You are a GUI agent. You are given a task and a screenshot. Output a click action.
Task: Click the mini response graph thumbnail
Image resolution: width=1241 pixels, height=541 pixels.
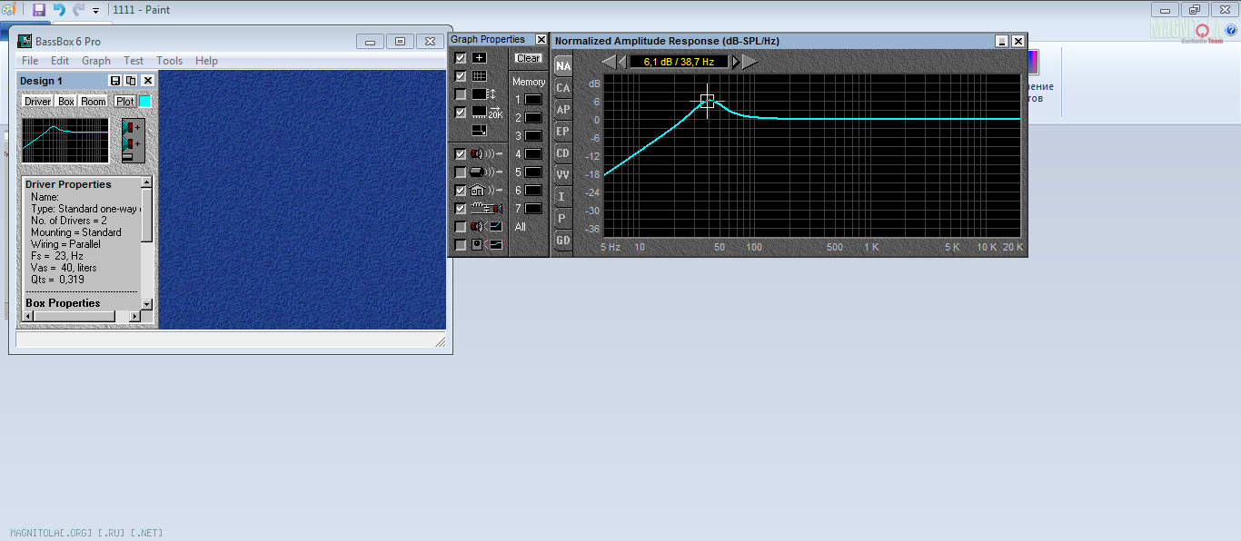tap(65, 141)
